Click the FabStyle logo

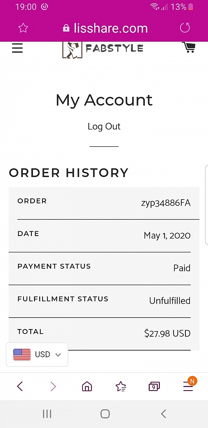[x=103, y=49]
